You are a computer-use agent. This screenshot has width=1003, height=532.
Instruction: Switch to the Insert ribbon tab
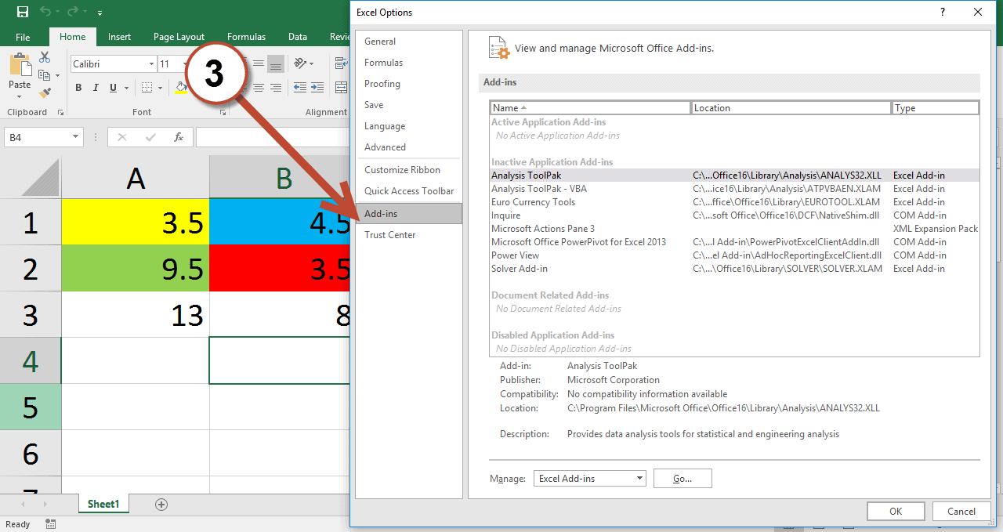(x=120, y=37)
